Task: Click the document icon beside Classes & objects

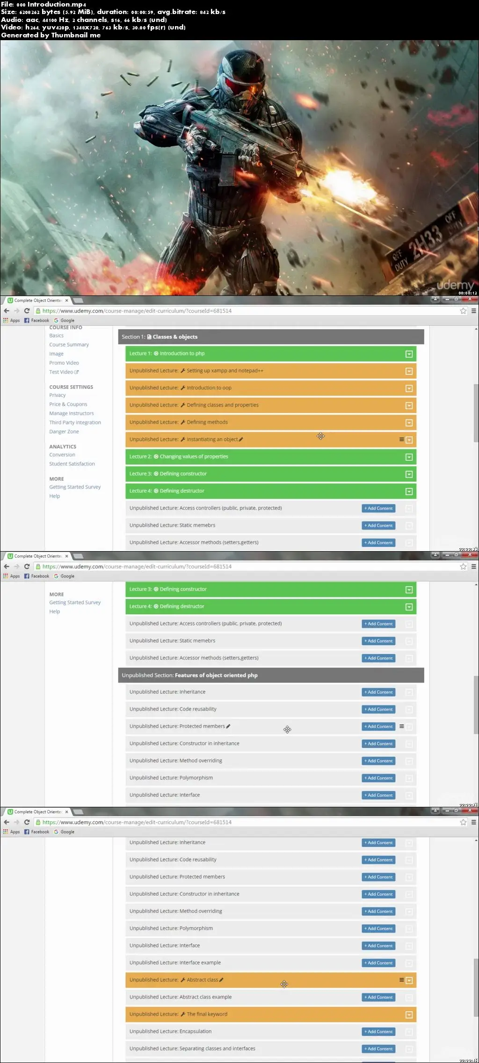Action: 149,337
